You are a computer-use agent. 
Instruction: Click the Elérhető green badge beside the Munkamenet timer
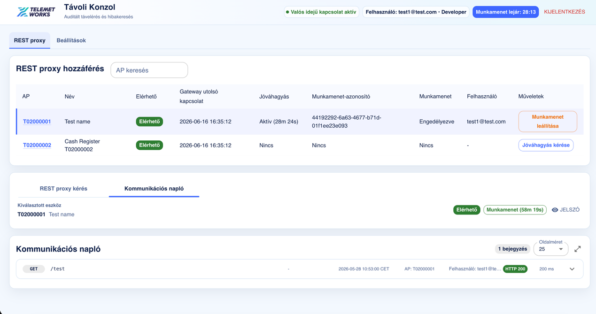click(466, 210)
